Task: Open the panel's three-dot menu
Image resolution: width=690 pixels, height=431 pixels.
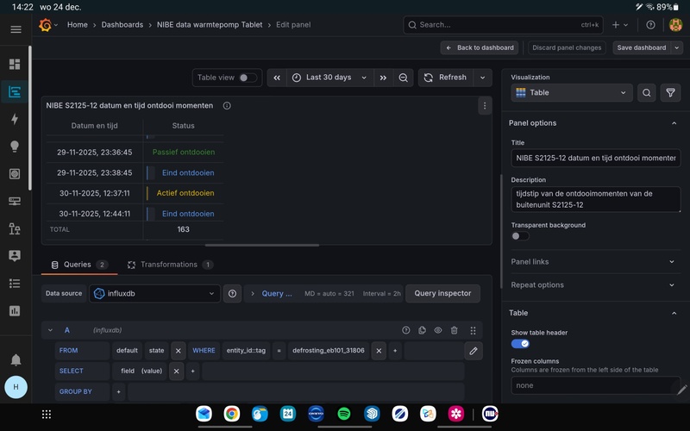Action: (485, 106)
